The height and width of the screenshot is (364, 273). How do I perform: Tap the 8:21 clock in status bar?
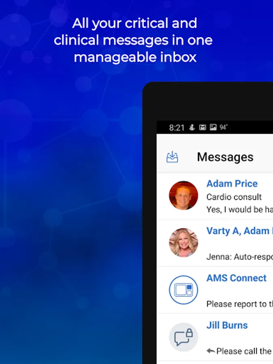[x=177, y=128]
